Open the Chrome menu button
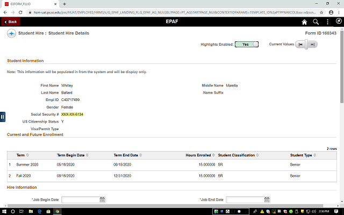 tap(339, 12)
